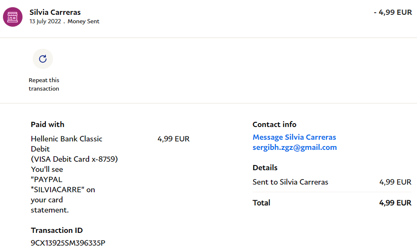417x246 pixels.
Task: Click the Transaction ID heading
Action: [57, 230]
